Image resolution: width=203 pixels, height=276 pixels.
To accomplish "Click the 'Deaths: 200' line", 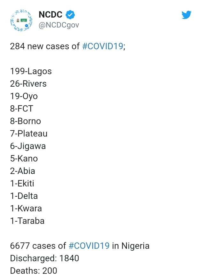I will click(x=34, y=271).
